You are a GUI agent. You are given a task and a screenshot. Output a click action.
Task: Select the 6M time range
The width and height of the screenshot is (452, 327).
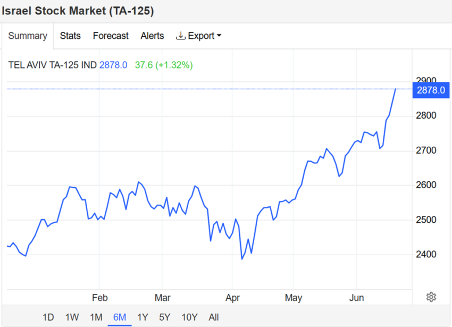tap(120, 317)
